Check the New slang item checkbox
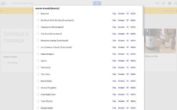177x110 pixels. click(x=5, y=63)
